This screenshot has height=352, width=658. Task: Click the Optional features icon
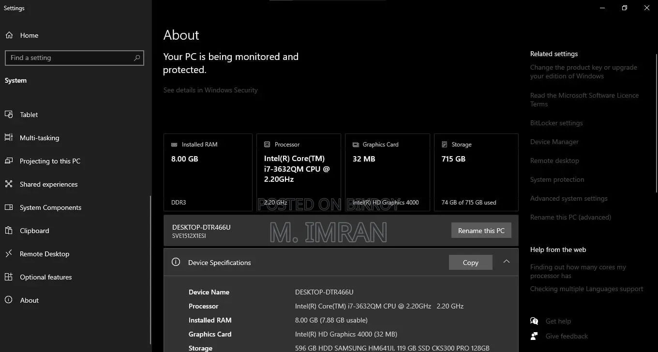pyautogui.click(x=9, y=277)
